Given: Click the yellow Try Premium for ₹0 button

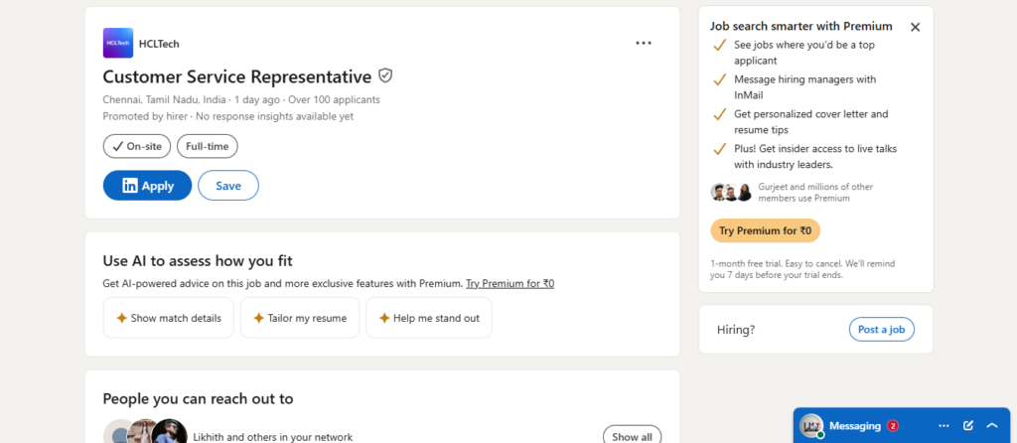Looking at the screenshot, I should click(766, 230).
